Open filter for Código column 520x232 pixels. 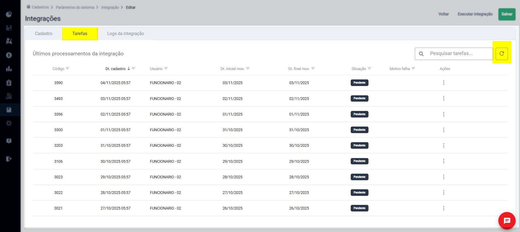(68, 68)
